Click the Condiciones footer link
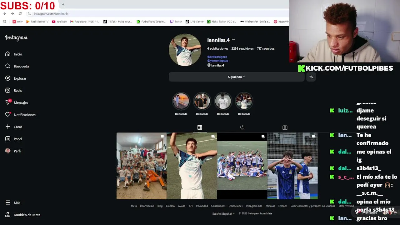 [218, 206]
